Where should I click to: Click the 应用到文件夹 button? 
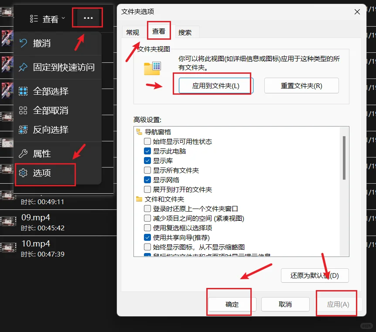click(214, 85)
